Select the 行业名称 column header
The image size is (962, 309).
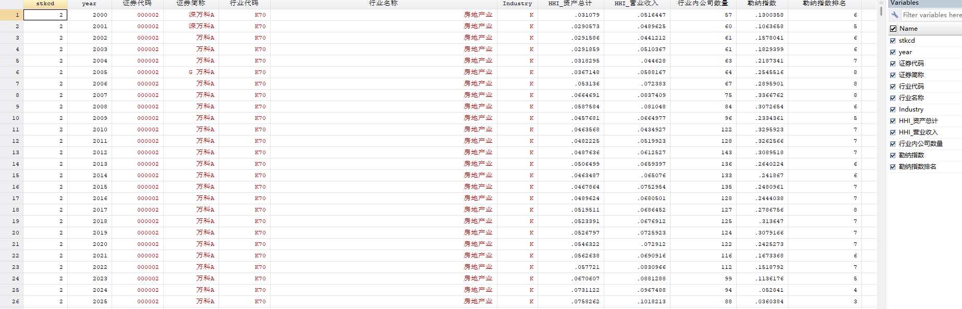tap(383, 4)
